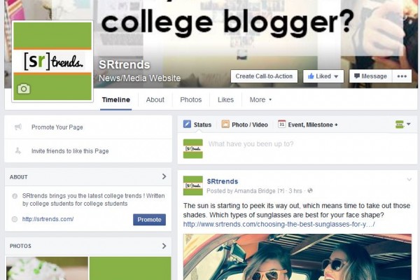This screenshot has width=420, height=280.
Task: Click the megaphone Promote Your Page icon
Action: 18,127
